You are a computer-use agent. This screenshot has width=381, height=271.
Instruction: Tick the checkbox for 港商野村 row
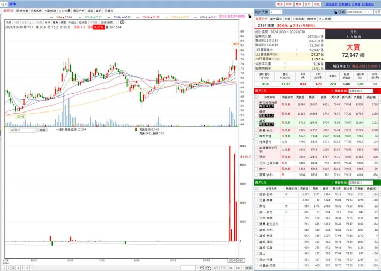256,142
